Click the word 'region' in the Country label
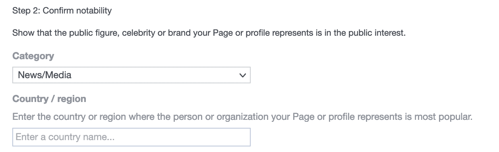 coord(72,99)
